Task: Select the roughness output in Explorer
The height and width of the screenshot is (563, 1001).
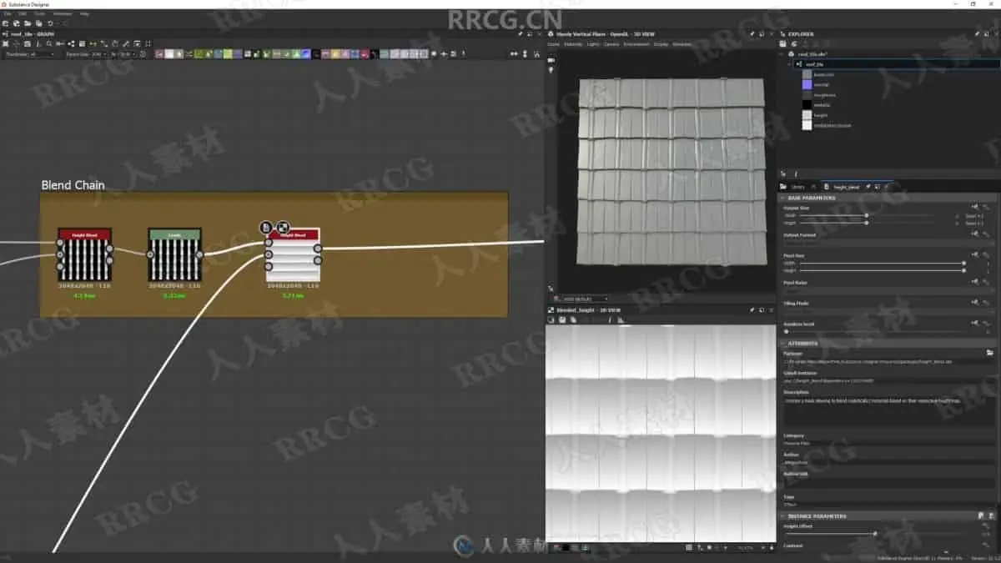Action: pyautogui.click(x=824, y=94)
